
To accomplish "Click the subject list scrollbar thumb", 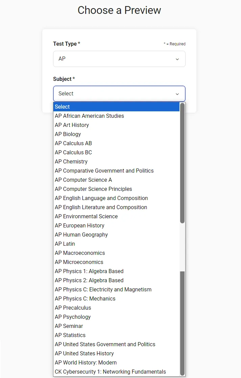I will pyautogui.click(x=183, y=162).
